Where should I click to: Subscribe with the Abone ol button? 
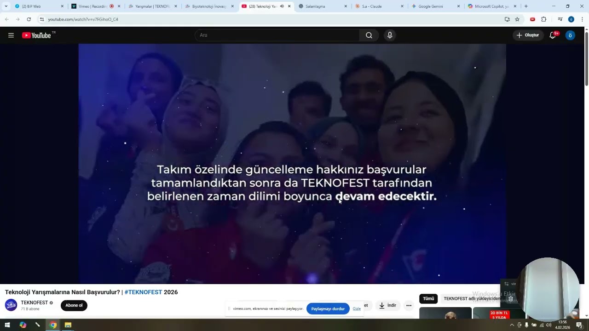click(74, 305)
